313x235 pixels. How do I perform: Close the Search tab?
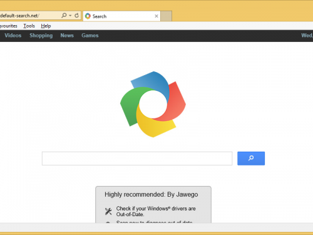point(156,16)
